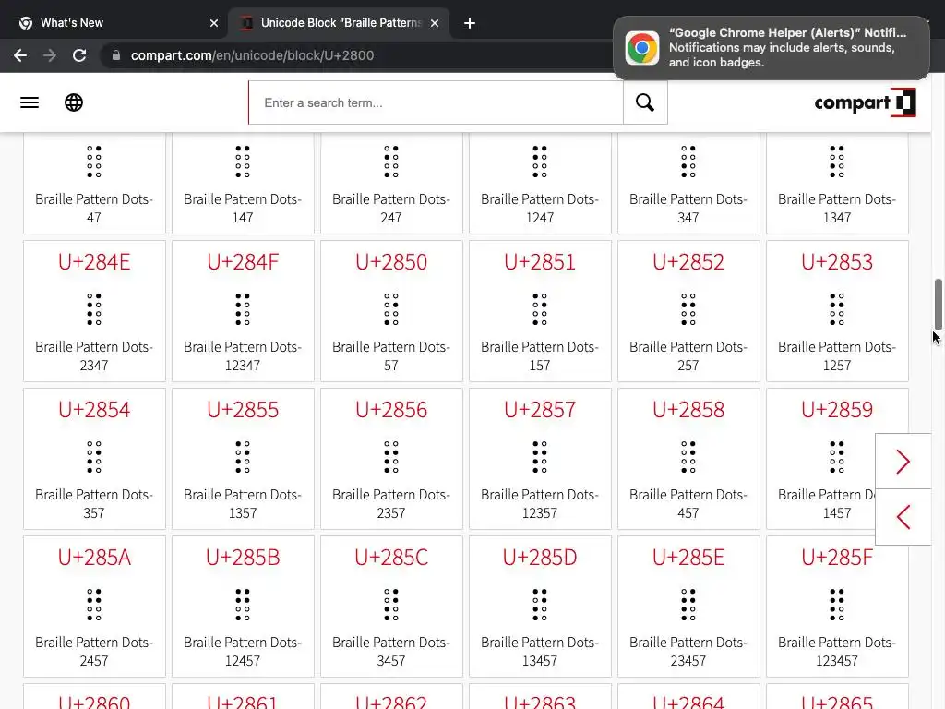Image resolution: width=945 pixels, height=709 pixels.
Task: Click braille glyph in U+2851 card
Action: pyautogui.click(x=540, y=309)
